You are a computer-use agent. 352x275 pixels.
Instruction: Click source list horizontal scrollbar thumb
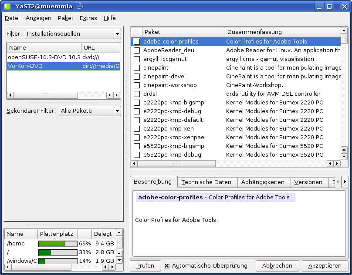46,95
